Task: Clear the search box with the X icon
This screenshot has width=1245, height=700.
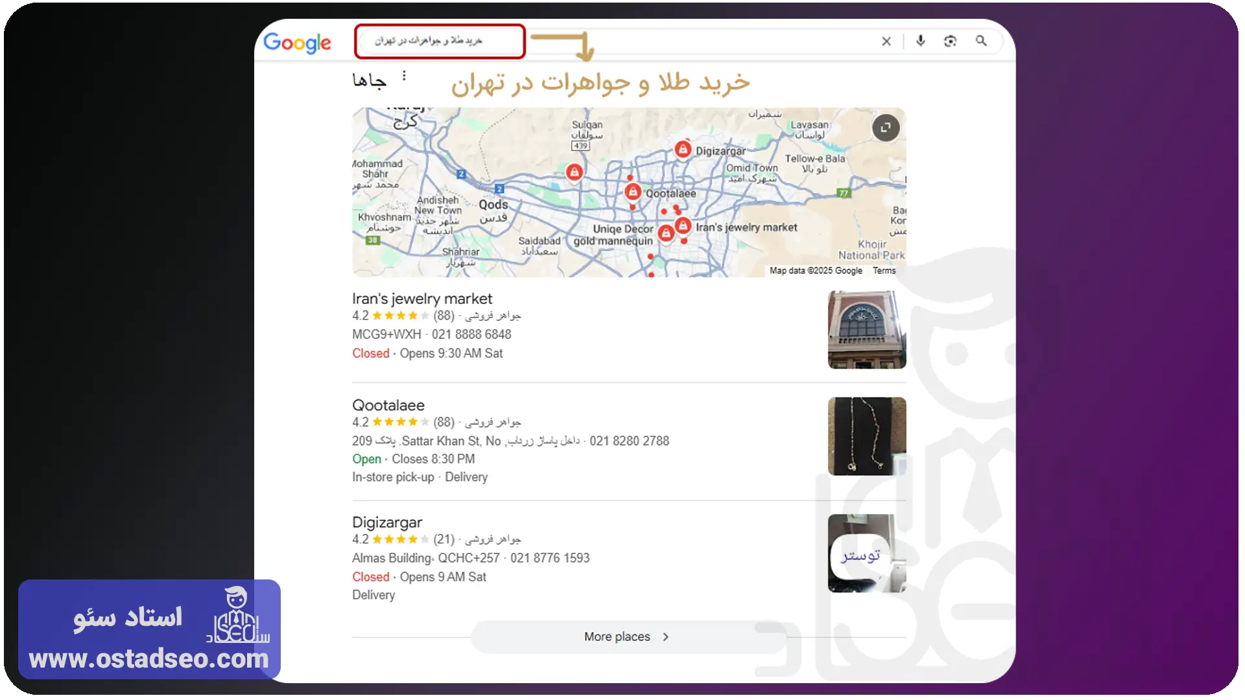Action: (x=886, y=41)
